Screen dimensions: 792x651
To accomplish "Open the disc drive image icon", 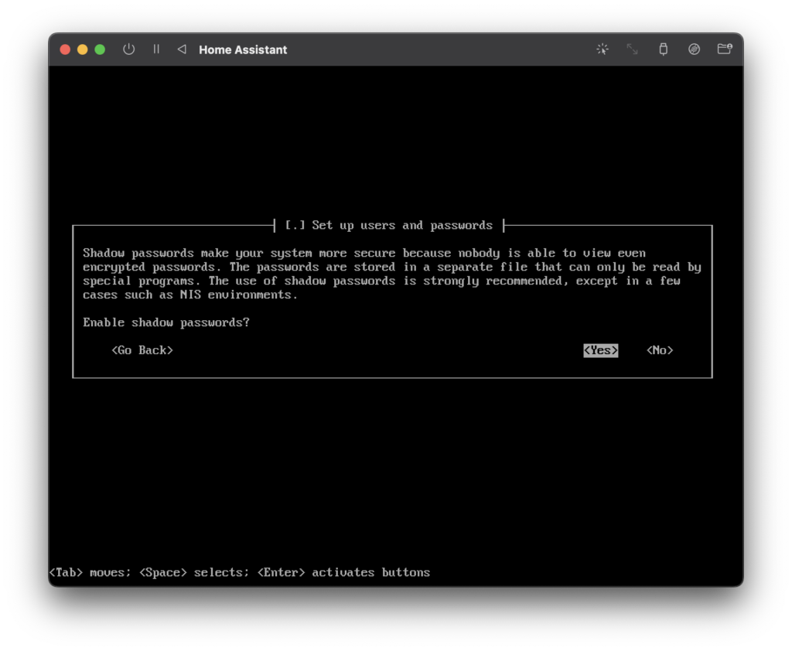I will pos(694,49).
